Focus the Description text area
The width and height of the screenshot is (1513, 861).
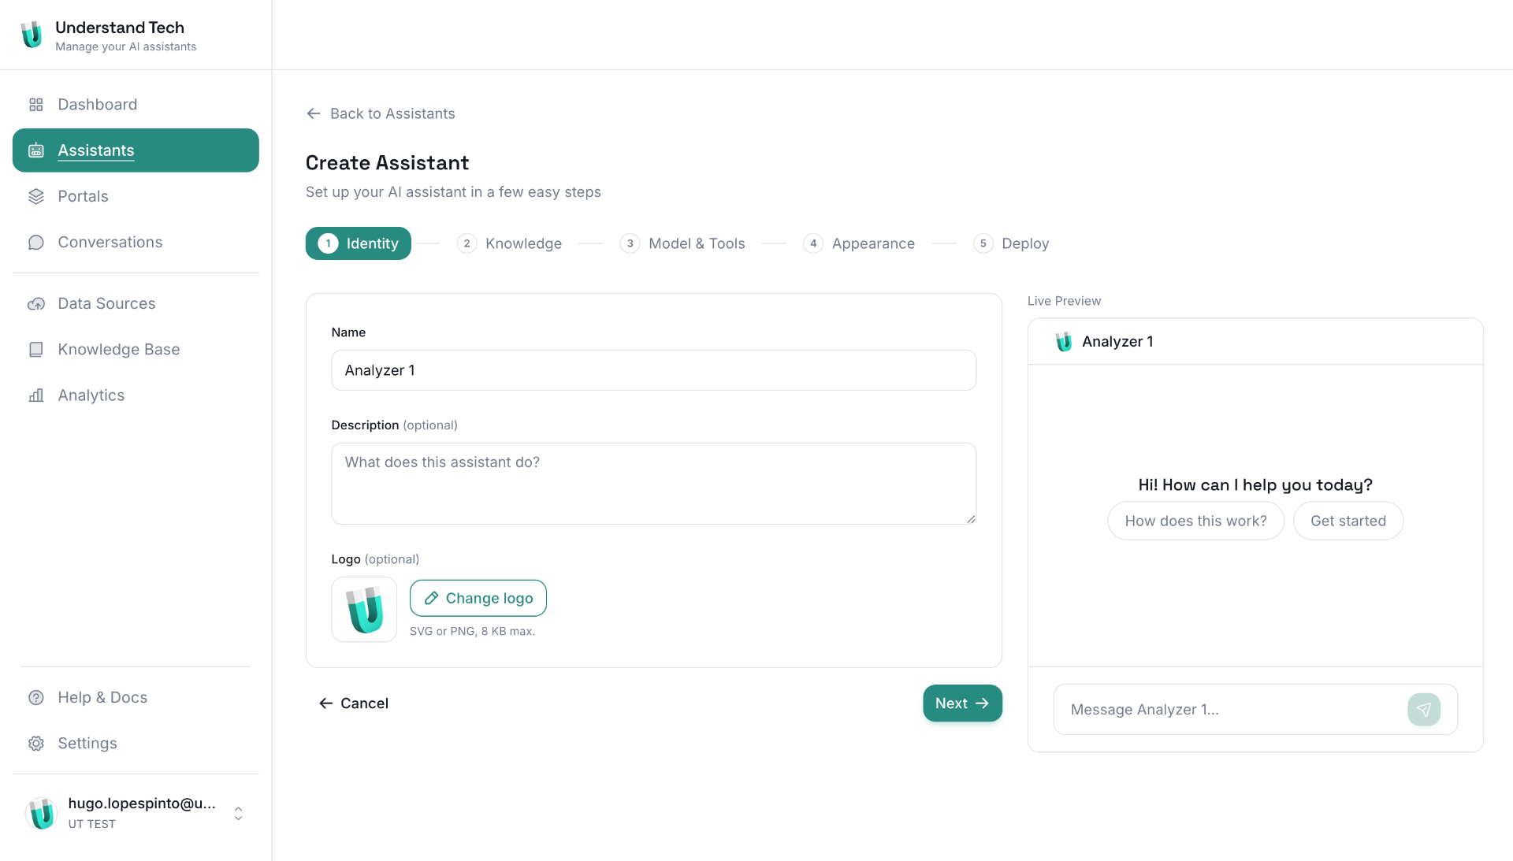[654, 484]
